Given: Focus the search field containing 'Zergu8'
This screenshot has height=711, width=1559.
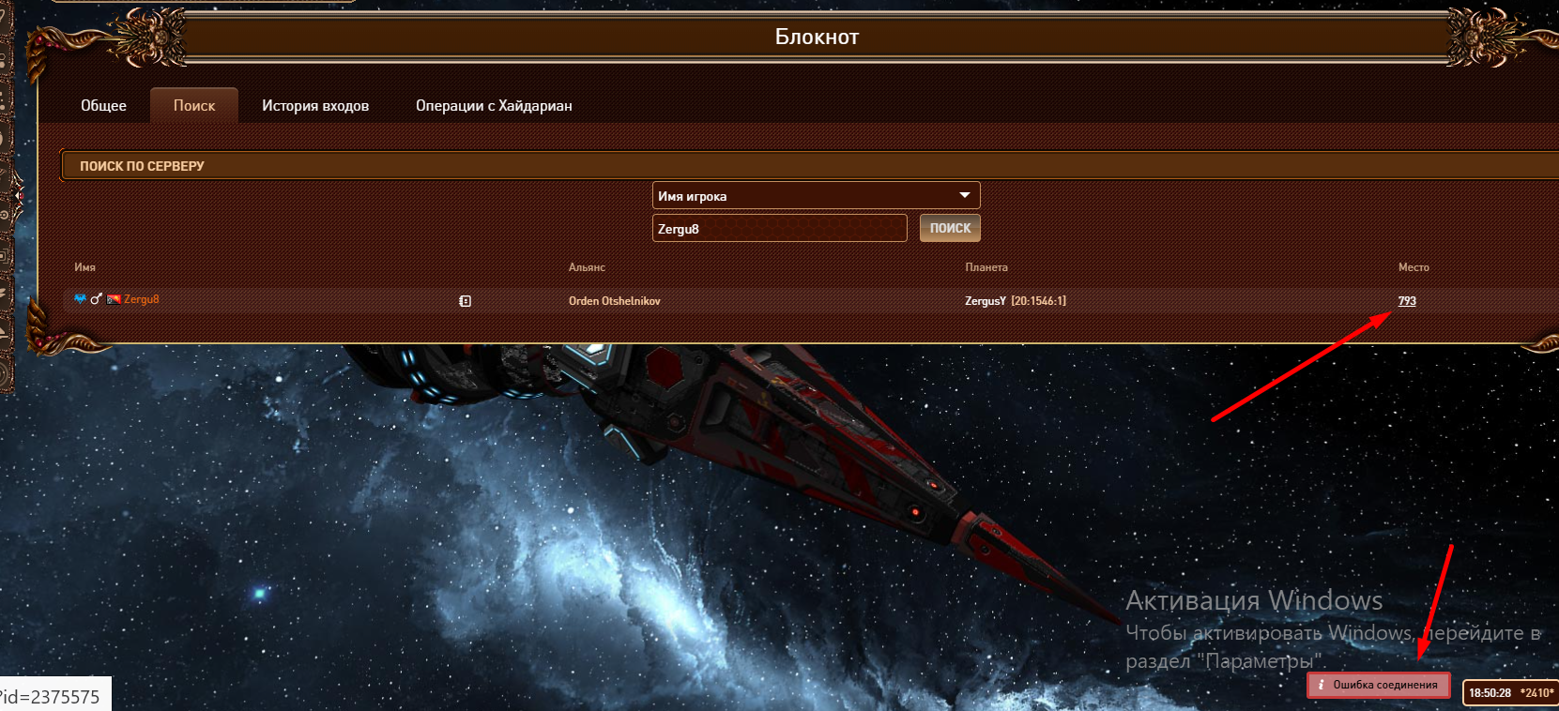Looking at the screenshot, I should 779,228.
